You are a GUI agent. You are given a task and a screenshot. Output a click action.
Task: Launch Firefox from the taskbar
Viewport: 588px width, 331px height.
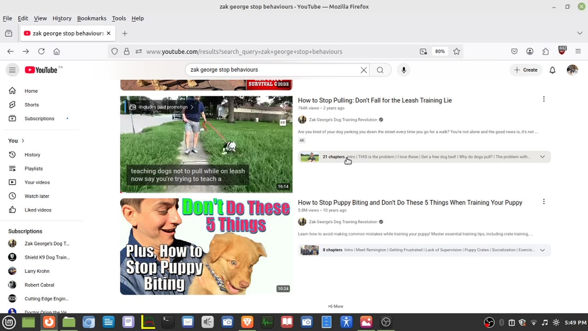[49, 322]
